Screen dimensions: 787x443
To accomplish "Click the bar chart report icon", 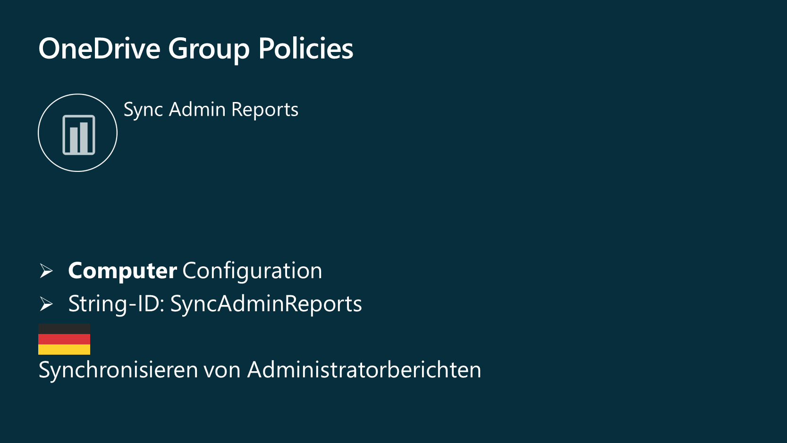I will click(78, 134).
